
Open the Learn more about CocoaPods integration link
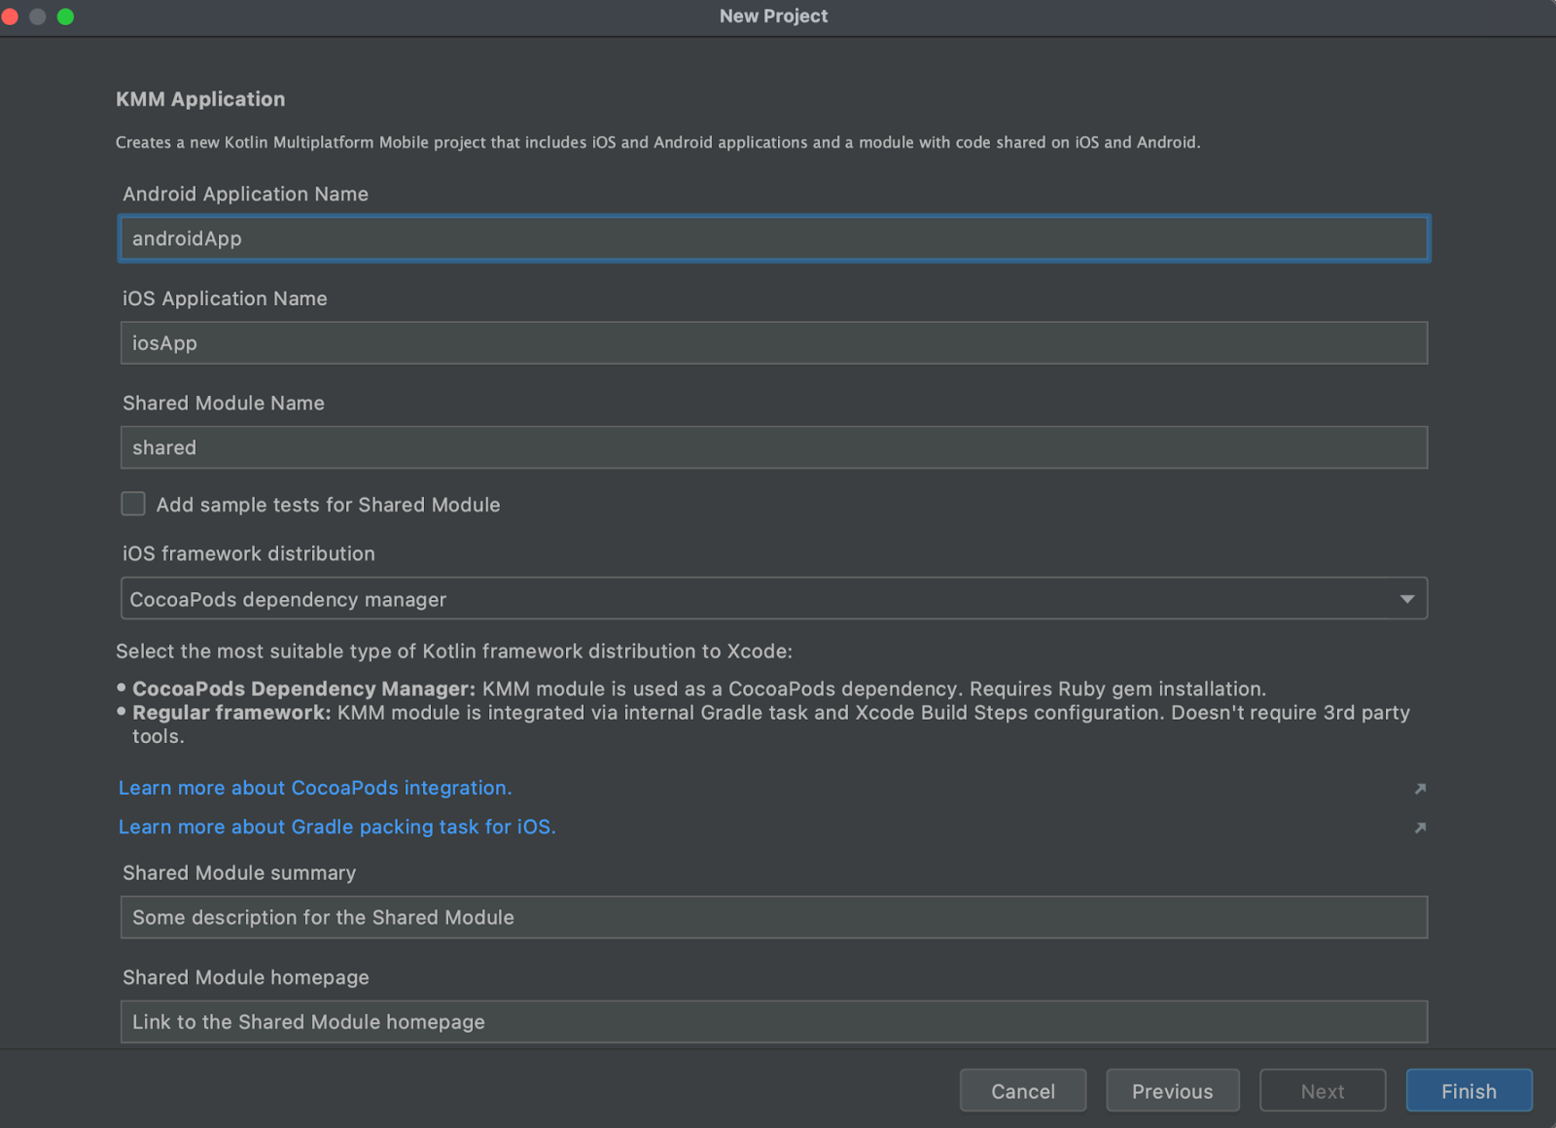click(x=314, y=788)
